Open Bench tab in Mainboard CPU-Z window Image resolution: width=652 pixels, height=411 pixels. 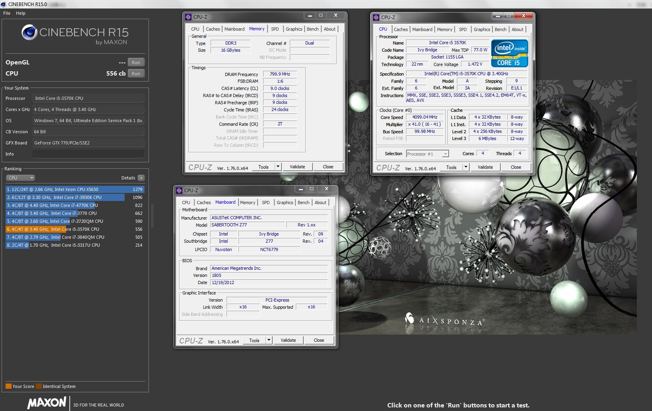click(303, 203)
